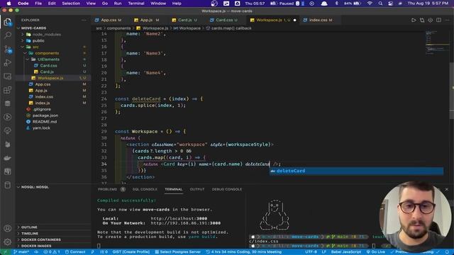Image resolution: width=454 pixels, height=255 pixels.
Task: Accept the deleteCard autocomplete suggestion
Action: [356, 171]
